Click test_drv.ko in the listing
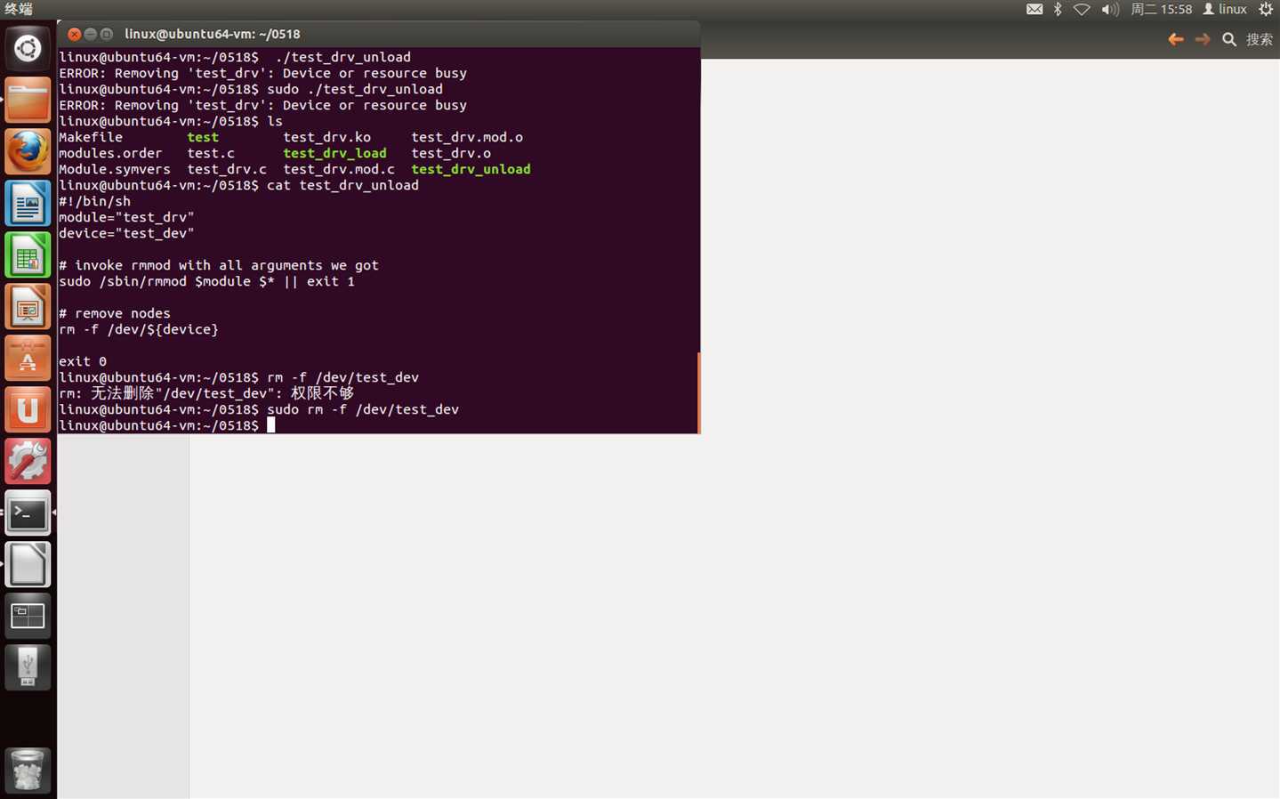The height and width of the screenshot is (799, 1280). (326, 137)
